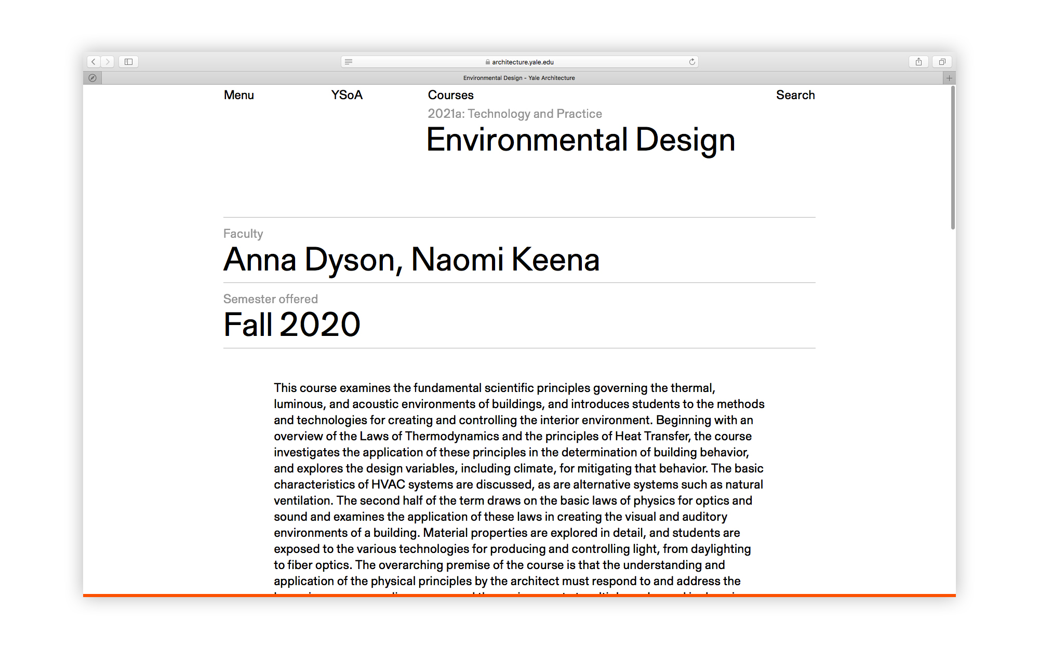Click the reload page icon

[692, 62]
